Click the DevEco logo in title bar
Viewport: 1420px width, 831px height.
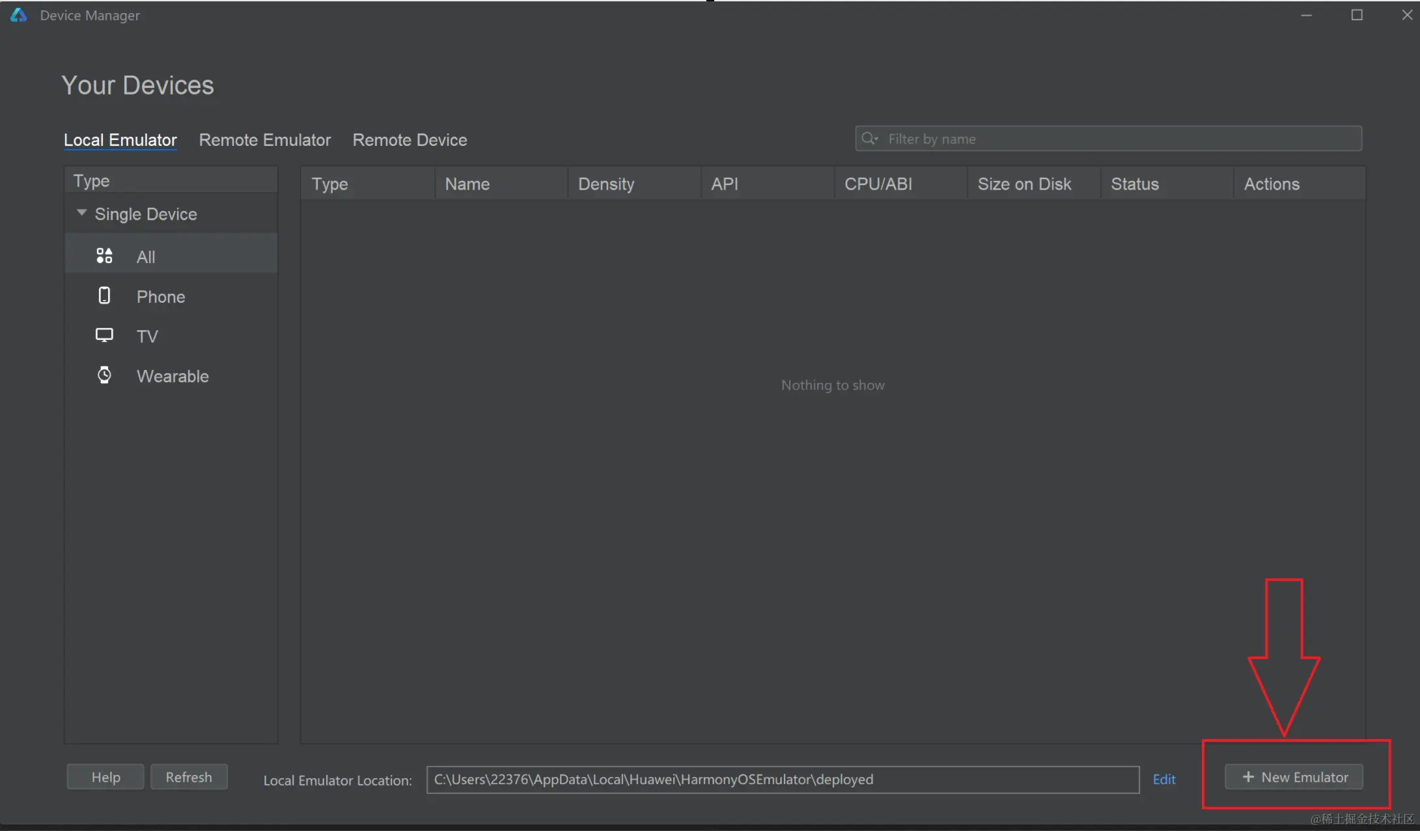point(18,15)
